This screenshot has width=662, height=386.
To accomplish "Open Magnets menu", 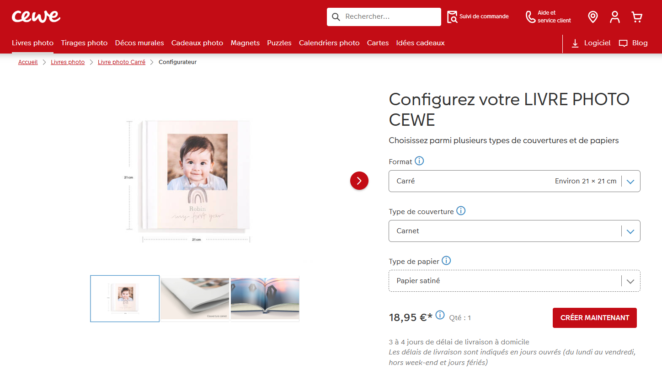I will 245,43.
